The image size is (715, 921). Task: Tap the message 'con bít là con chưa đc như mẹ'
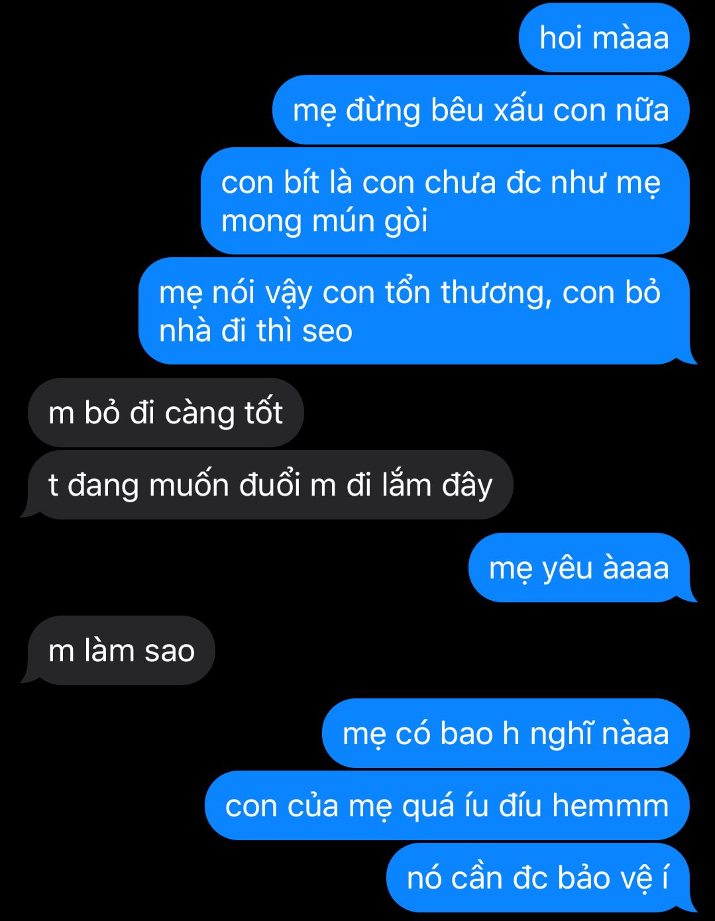pyautogui.click(x=445, y=201)
